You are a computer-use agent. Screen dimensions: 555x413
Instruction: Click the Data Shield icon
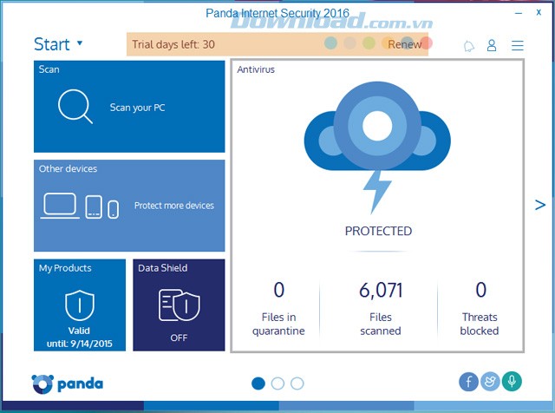click(x=180, y=305)
